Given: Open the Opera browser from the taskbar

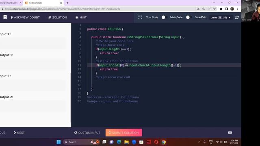Looking at the screenshot, I should point(156,142).
